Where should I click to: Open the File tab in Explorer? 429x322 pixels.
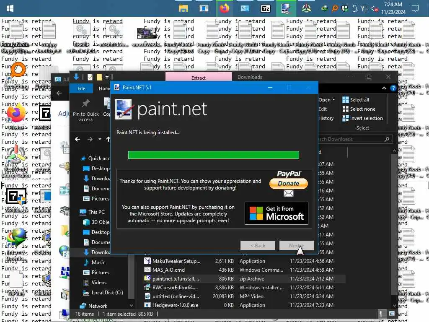tap(81, 88)
